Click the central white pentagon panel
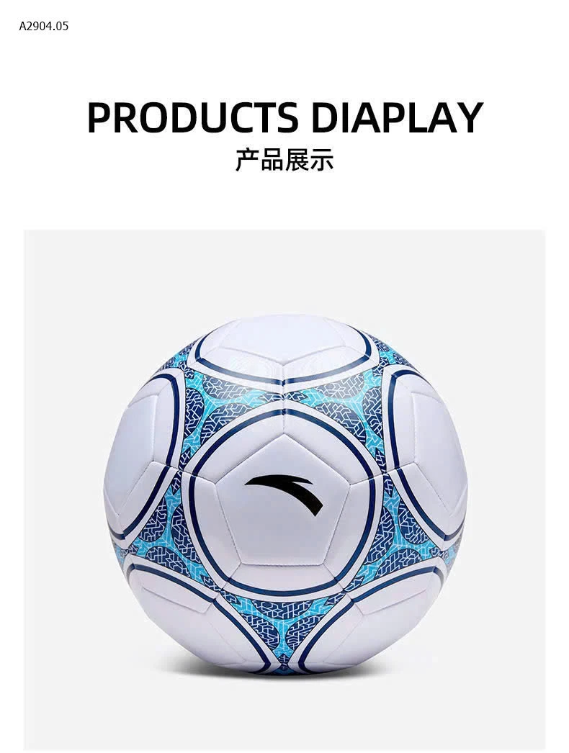Image resolution: width=569 pixels, height=753 pixels. point(282,500)
